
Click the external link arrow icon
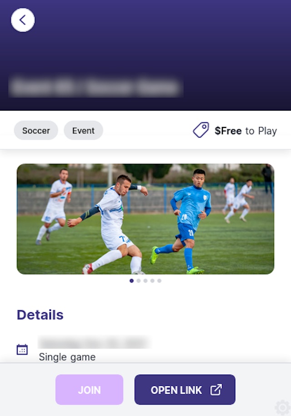pyautogui.click(x=216, y=390)
